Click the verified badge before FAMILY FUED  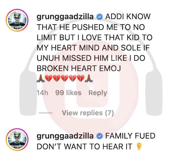pos(99,136)
